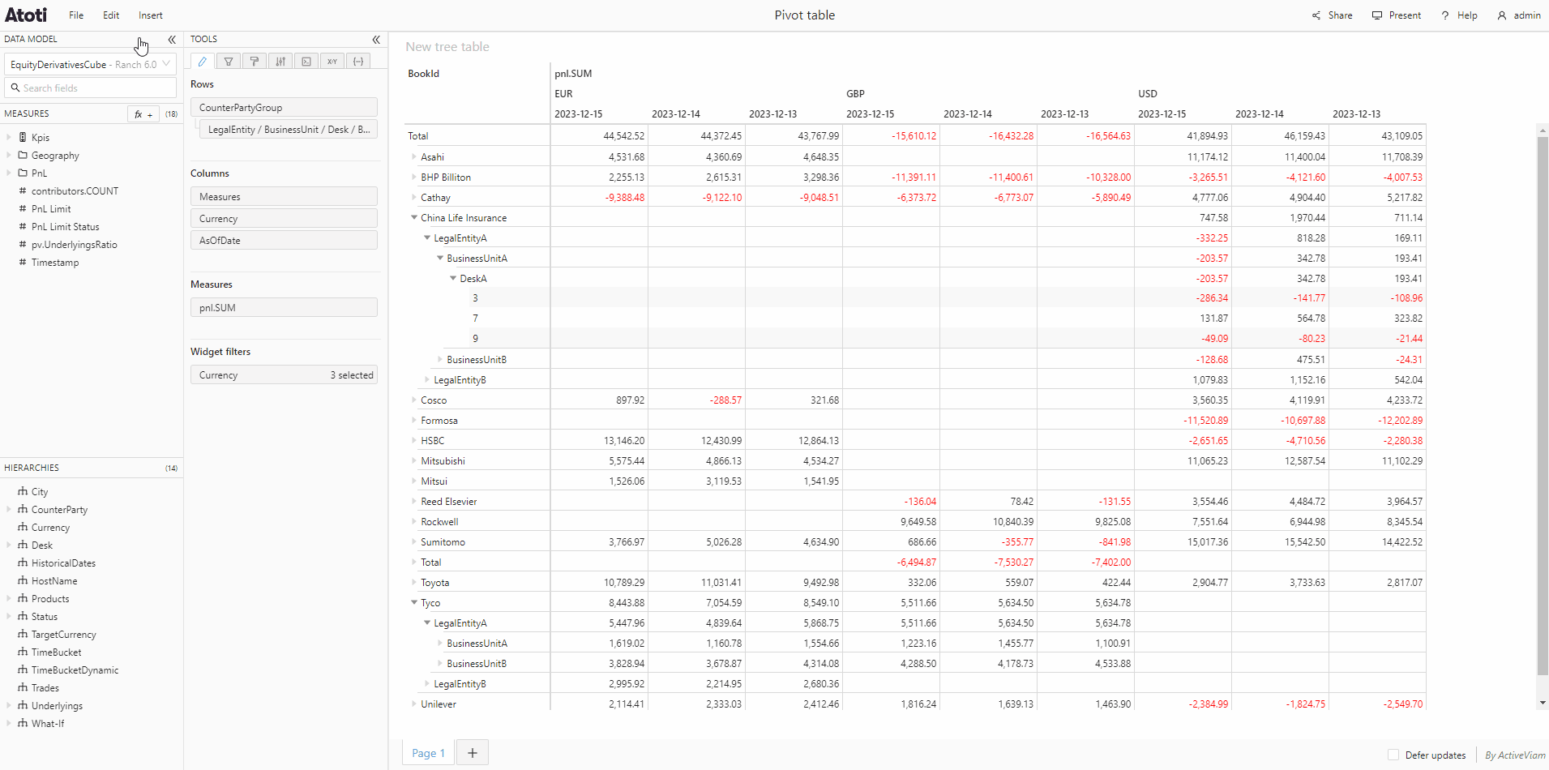
Task: Open the state braces tab
Action: tap(358, 61)
